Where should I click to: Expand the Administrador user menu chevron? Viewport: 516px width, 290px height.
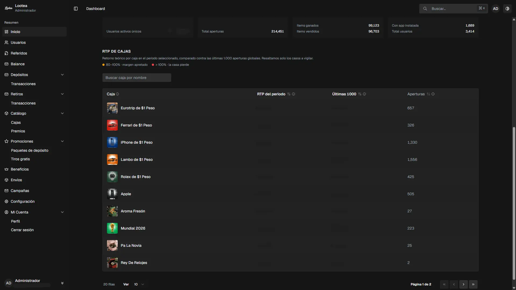(62, 283)
